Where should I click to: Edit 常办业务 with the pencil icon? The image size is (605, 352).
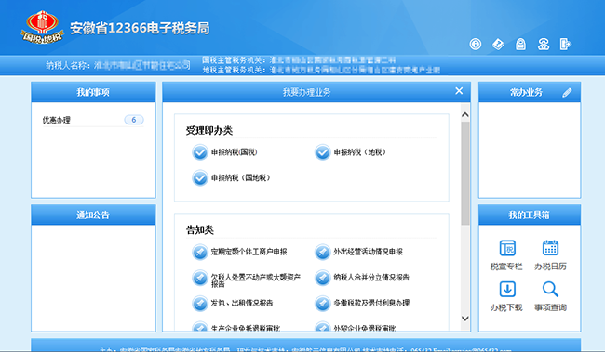click(x=567, y=93)
